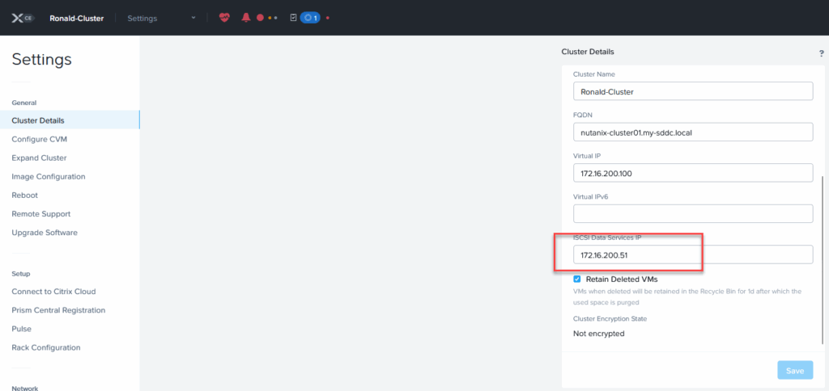
Task: Open the alerts bell icon
Action: tap(245, 18)
